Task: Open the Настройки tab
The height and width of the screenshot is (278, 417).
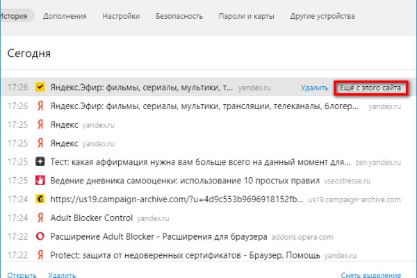Action: click(x=120, y=16)
